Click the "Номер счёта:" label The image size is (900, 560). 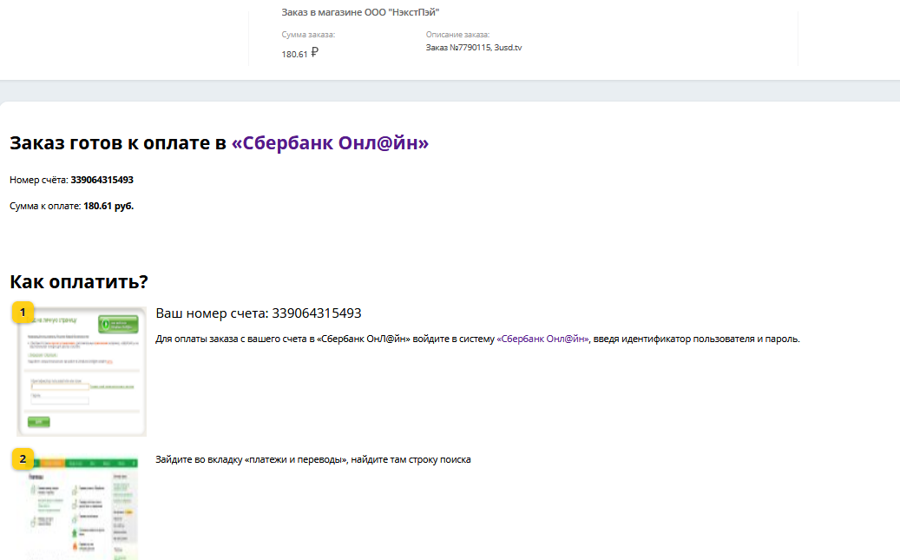38,180
